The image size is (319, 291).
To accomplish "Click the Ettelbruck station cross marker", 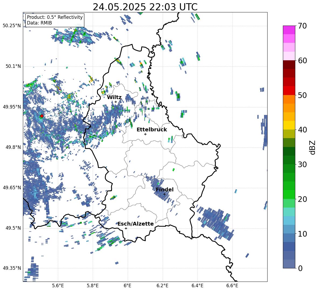I will (x=145, y=134).
